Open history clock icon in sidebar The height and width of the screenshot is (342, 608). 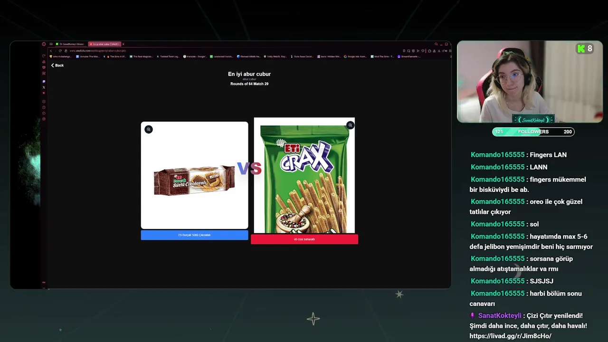coord(44,107)
